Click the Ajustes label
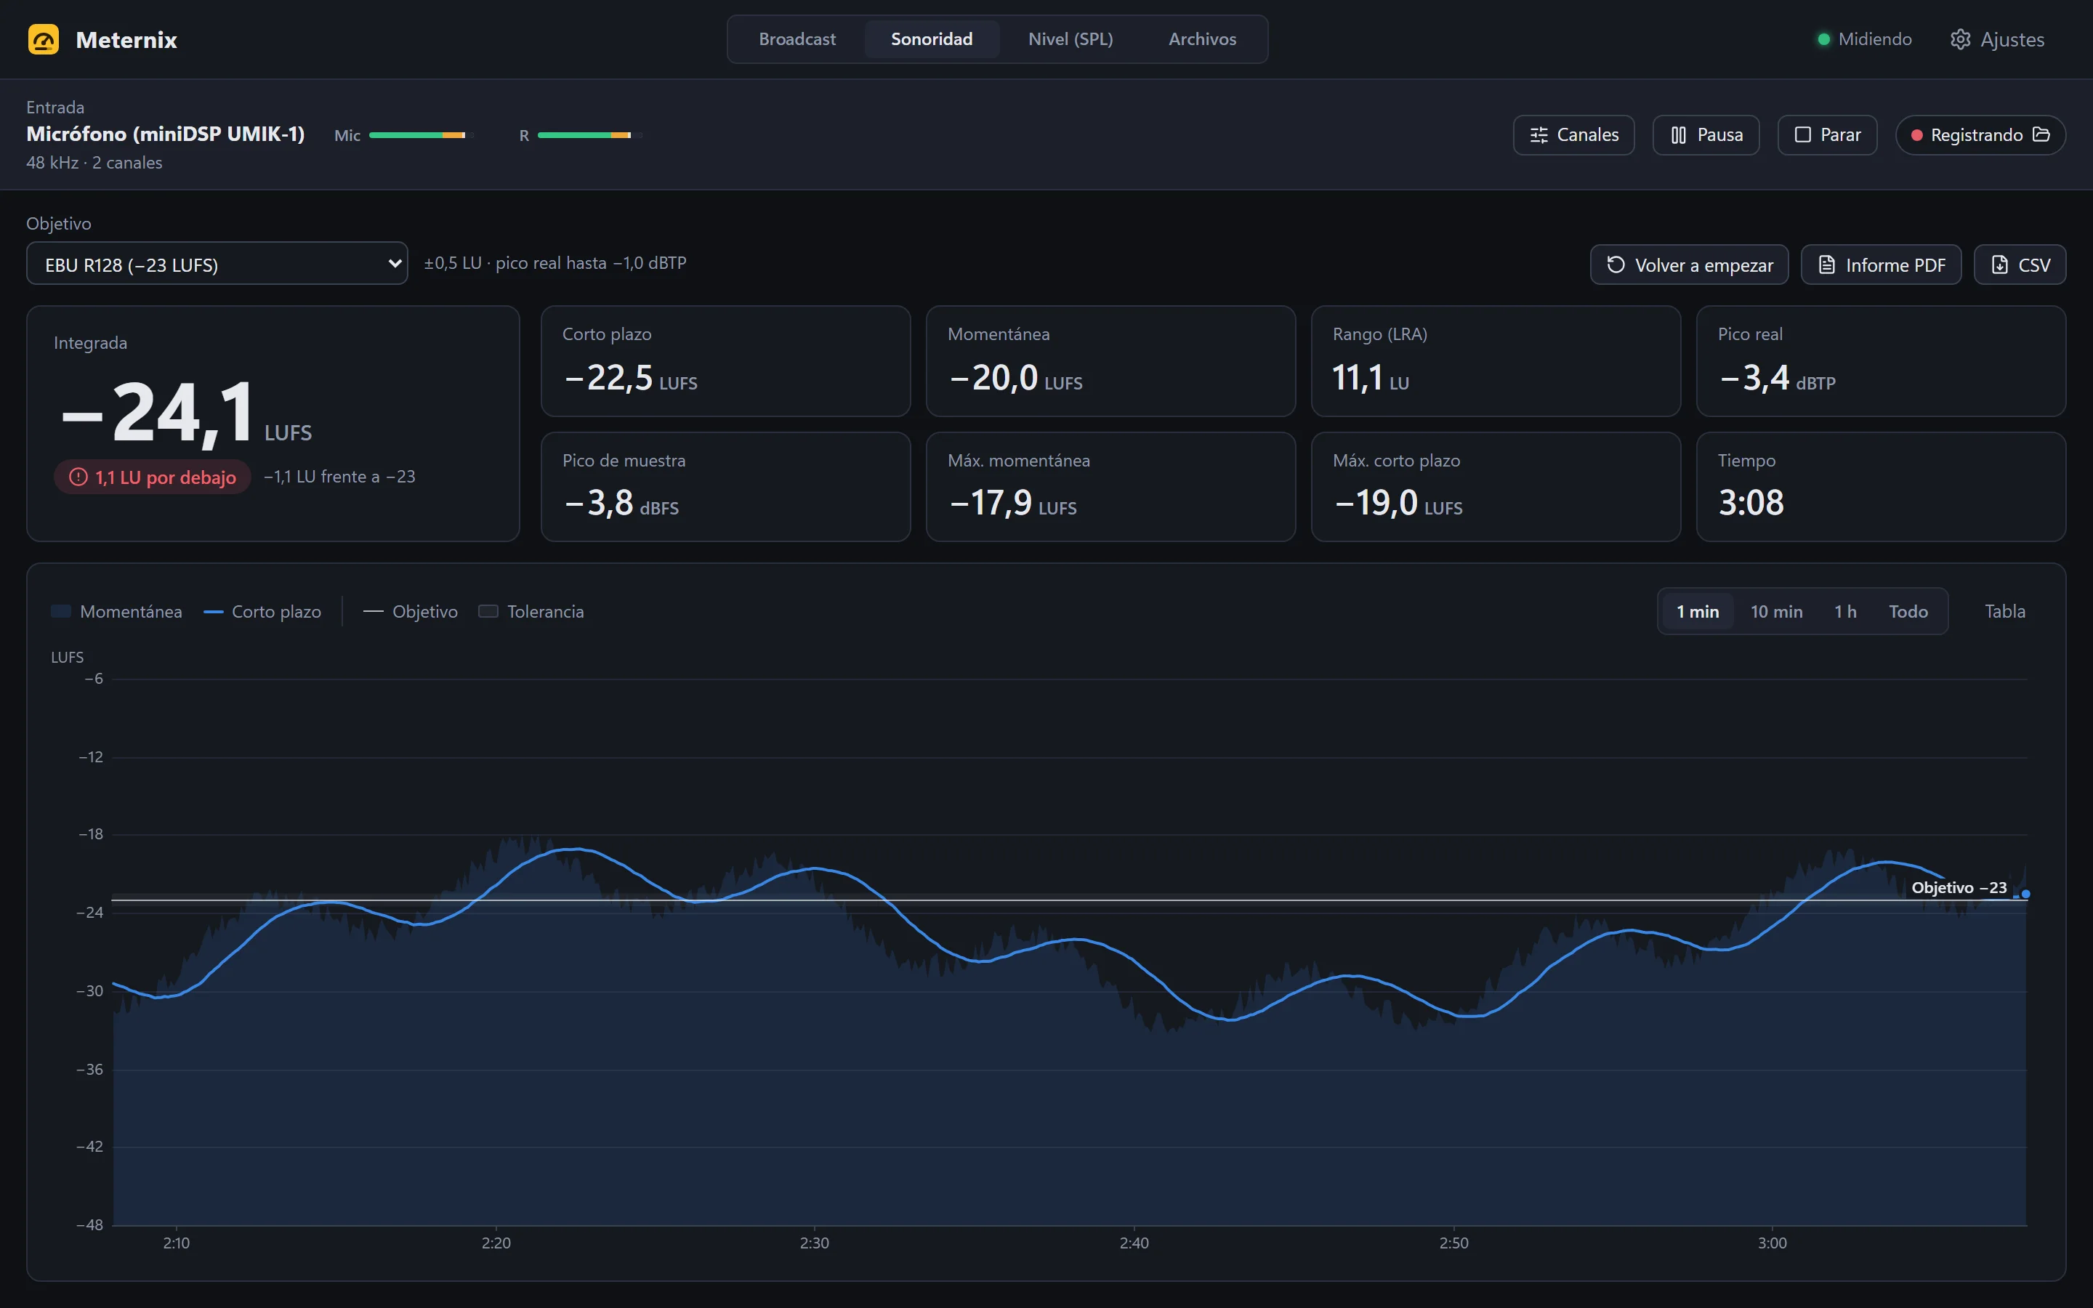 [x=2012, y=40]
